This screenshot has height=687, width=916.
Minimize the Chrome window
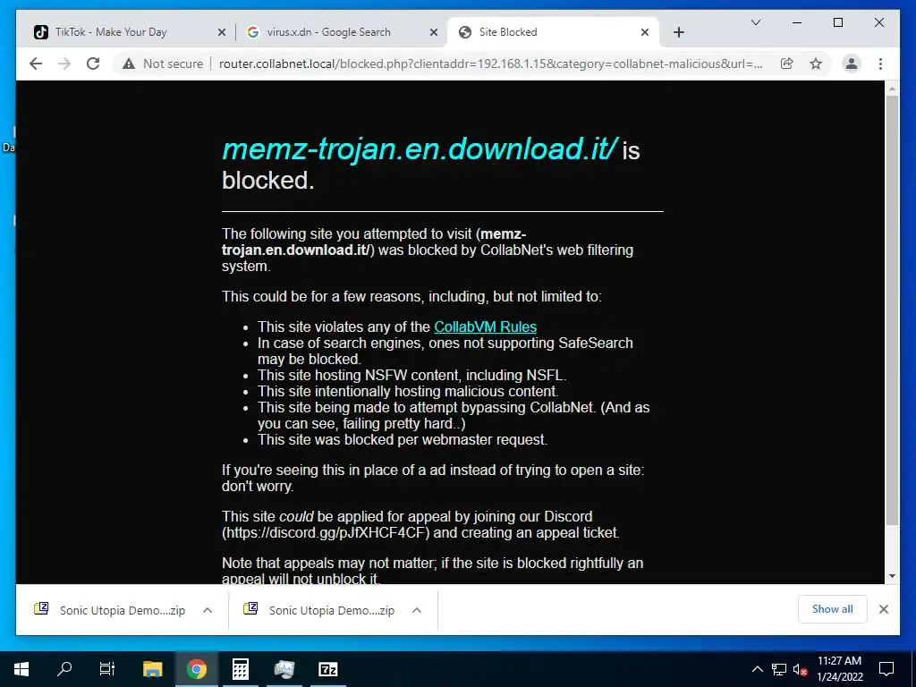point(797,22)
